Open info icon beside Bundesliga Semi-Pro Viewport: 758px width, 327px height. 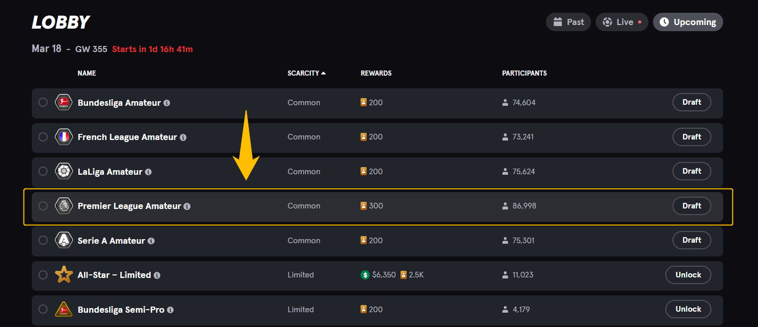coord(170,310)
